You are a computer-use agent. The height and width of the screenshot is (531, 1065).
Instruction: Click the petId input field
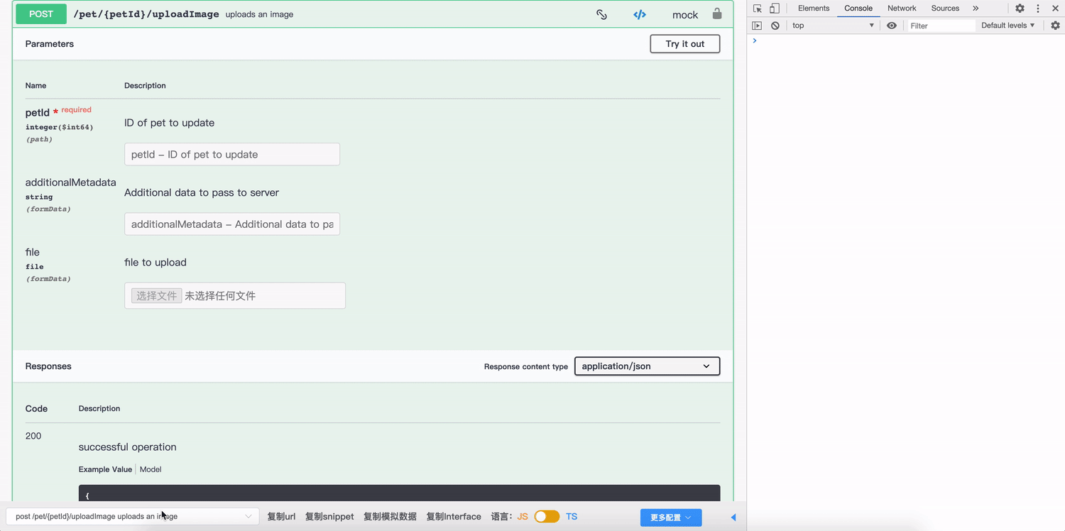tap(231, 155)
